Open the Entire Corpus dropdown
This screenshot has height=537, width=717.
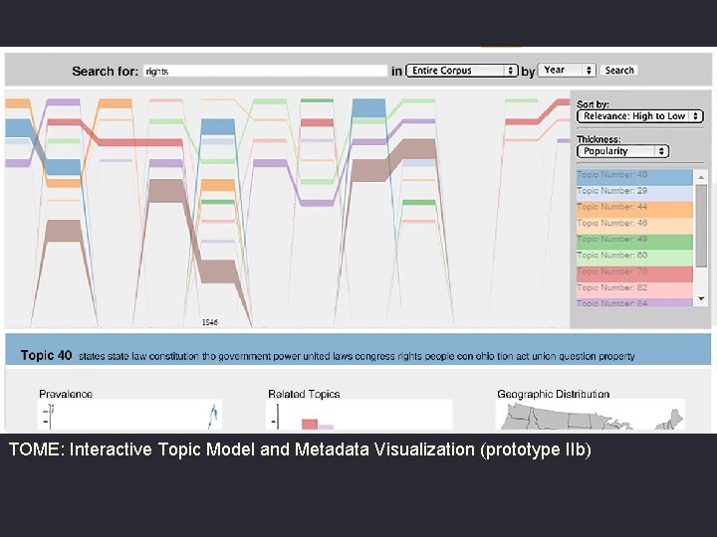pyautogui.click(x=462, y=71)
